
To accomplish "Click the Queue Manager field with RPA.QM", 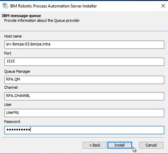I will pyautogui.click(x=84, y=80).
